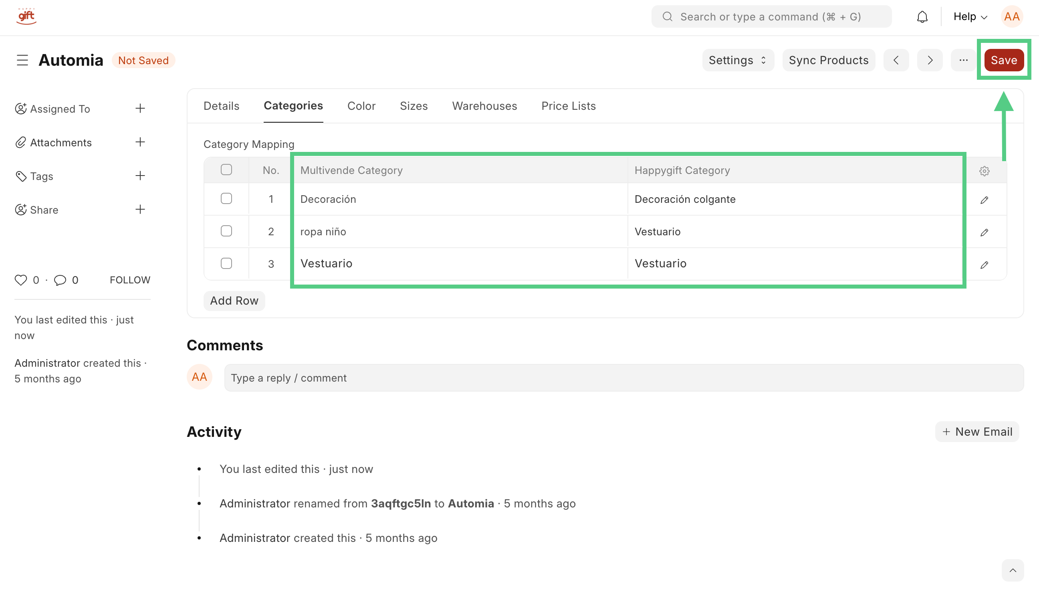1039x602 pixels.
Task: Open the Settings dropdown
Action: [738, 60]
